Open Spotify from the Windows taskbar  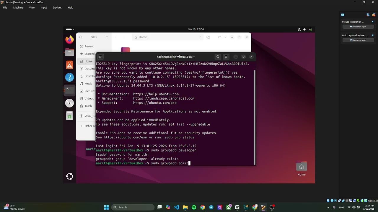[x=194, y=207]
